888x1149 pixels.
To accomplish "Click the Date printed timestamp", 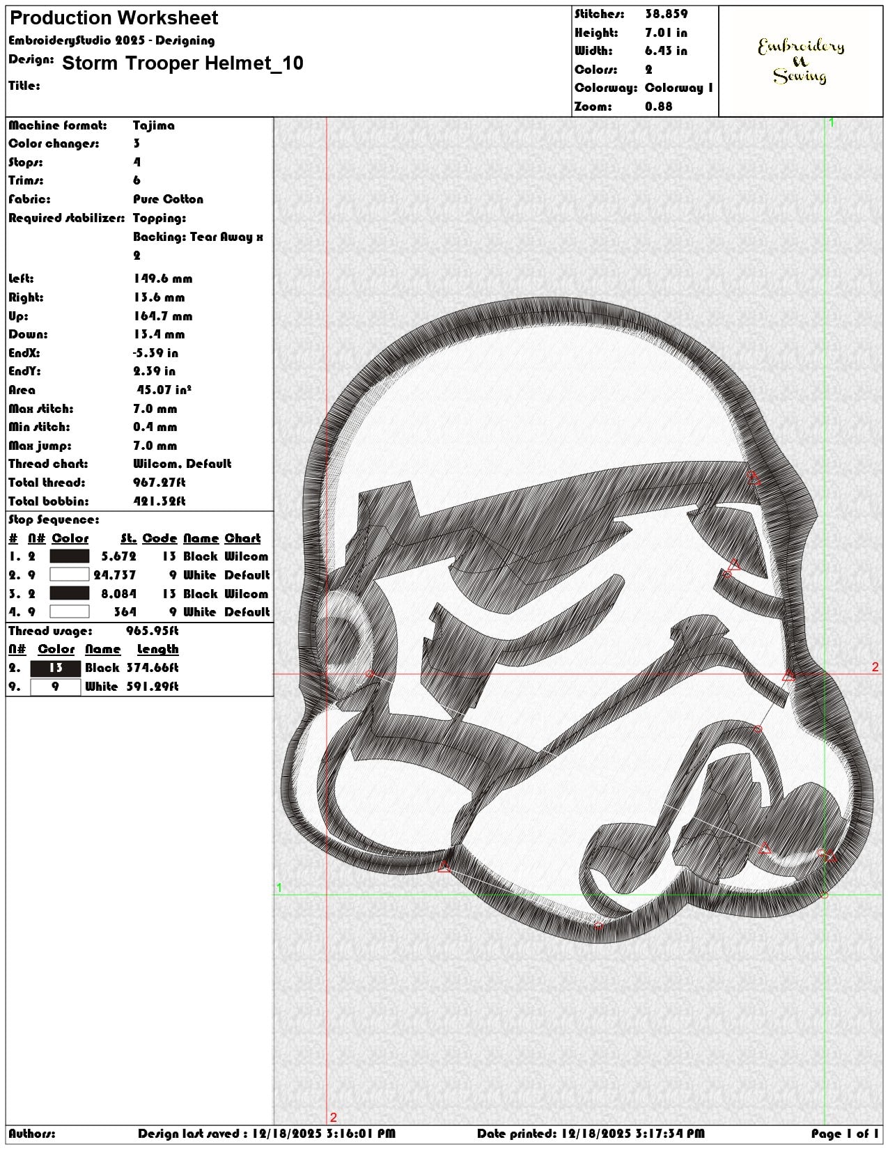I will point(591,1134).
